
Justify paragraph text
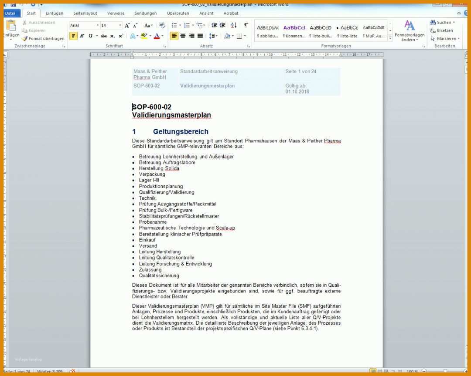(x=200, y=36)
